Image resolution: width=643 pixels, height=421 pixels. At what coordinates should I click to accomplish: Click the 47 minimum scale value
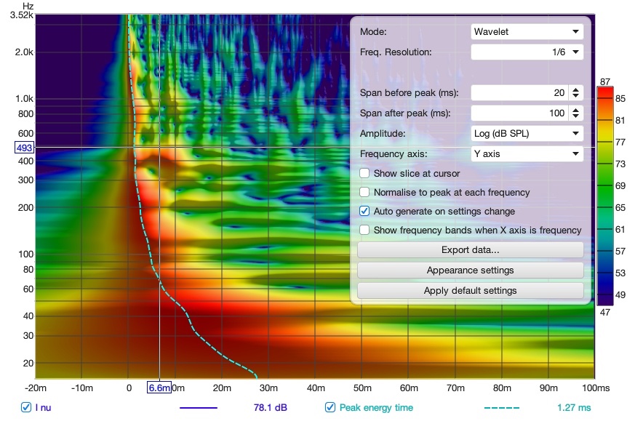(x=605, y=313)
